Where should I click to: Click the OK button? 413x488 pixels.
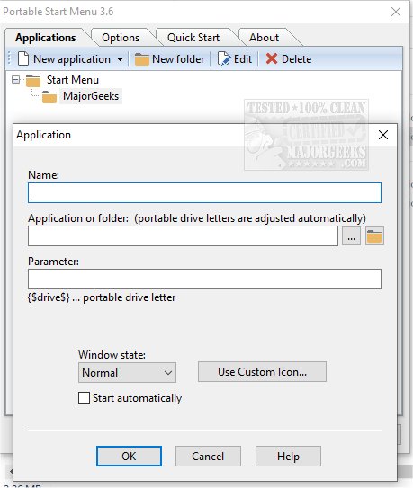pyautogui.click(x=129, y=456)
